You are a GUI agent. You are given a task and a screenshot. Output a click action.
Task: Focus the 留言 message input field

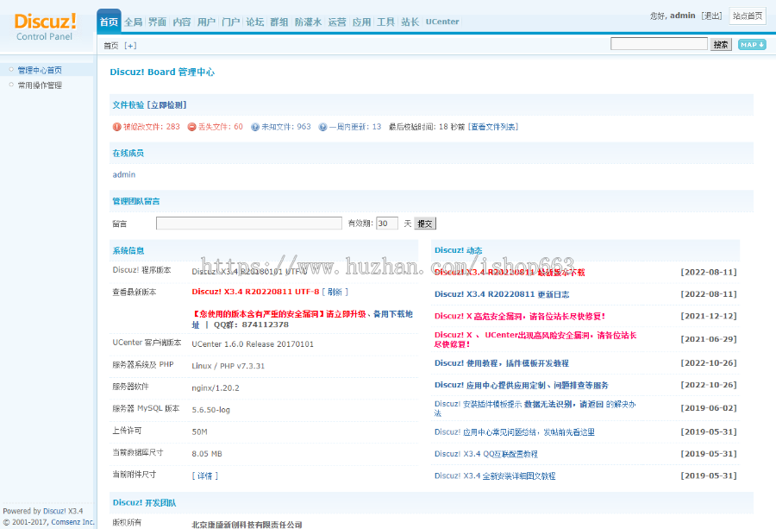click(x=249, y=224)
